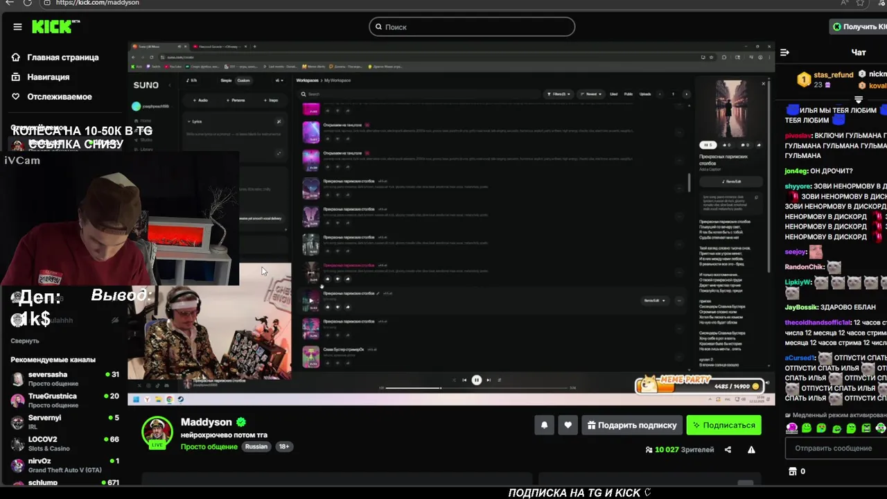
Task: Open the 'Просто общение' category link
Action: click(x=209, y=446)
